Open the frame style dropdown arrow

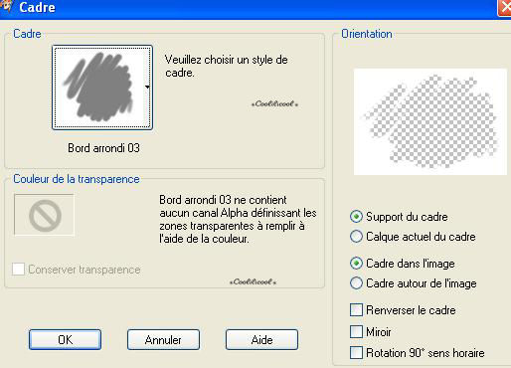point(147,88)
